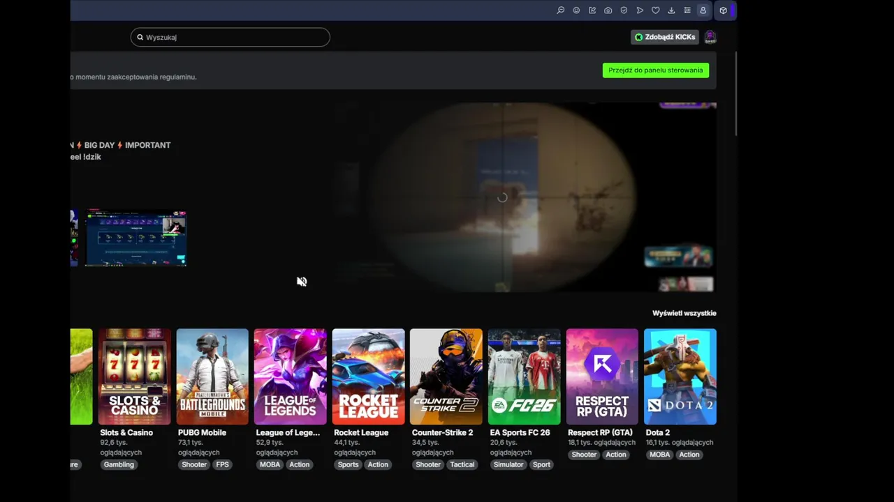Select the Action tag under League of Legends
894x502 pixels.
[x=300, y=464]
